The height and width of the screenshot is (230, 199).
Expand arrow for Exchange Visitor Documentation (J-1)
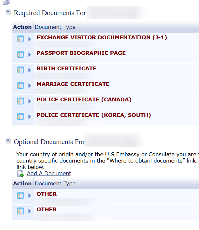tap(30, 39)
